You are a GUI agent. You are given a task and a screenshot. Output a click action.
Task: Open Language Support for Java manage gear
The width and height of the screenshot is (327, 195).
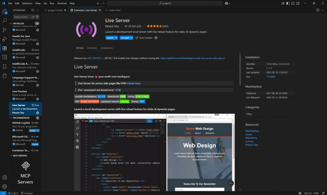pos(38,85)
